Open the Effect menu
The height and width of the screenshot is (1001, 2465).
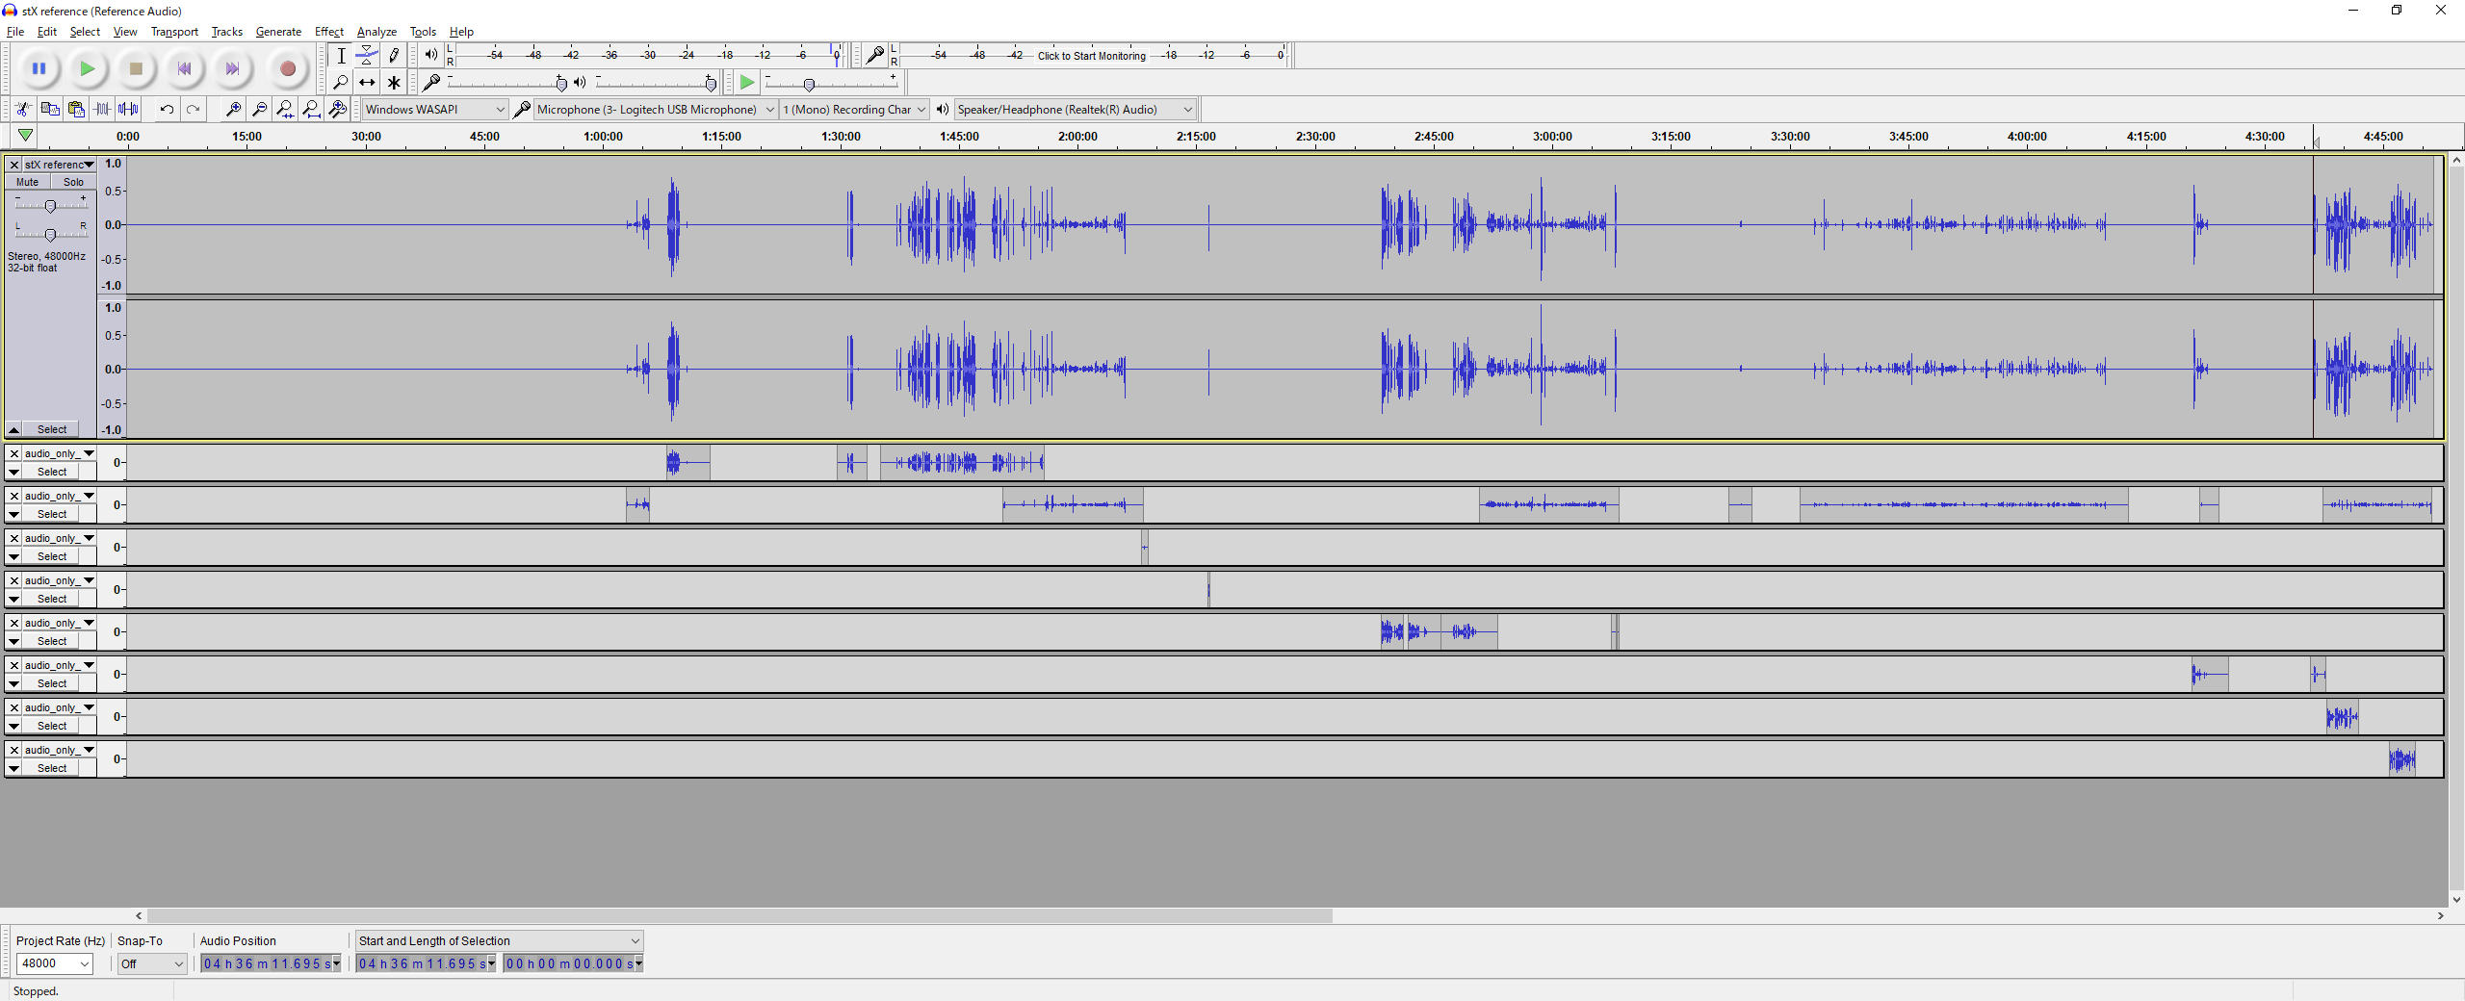coord(329,32)
